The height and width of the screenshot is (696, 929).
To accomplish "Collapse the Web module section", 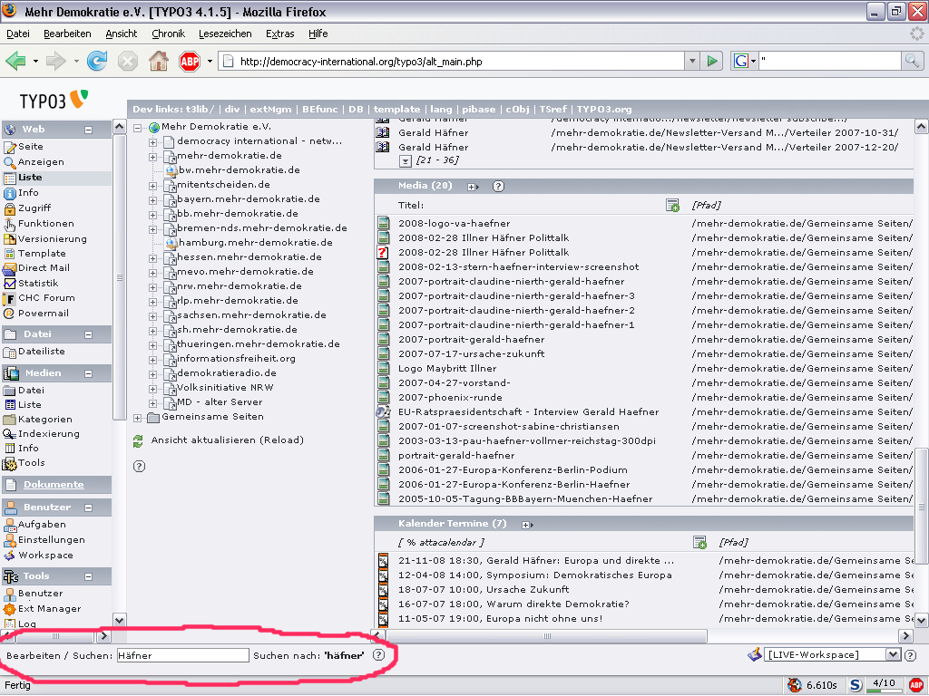I will (88, 130).
